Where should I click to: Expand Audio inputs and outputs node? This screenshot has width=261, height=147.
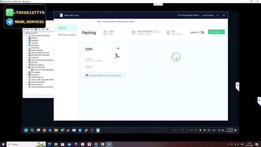[27, 36]
